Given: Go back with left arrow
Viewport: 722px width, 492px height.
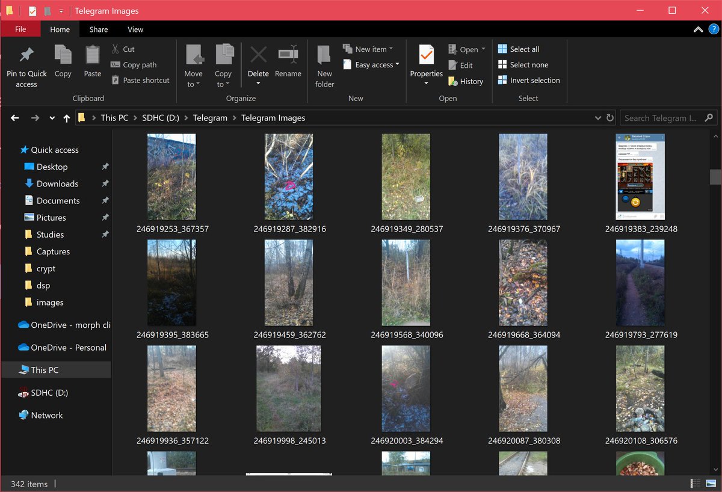Looking at the screenshot, I should click(x=15, y=118).
